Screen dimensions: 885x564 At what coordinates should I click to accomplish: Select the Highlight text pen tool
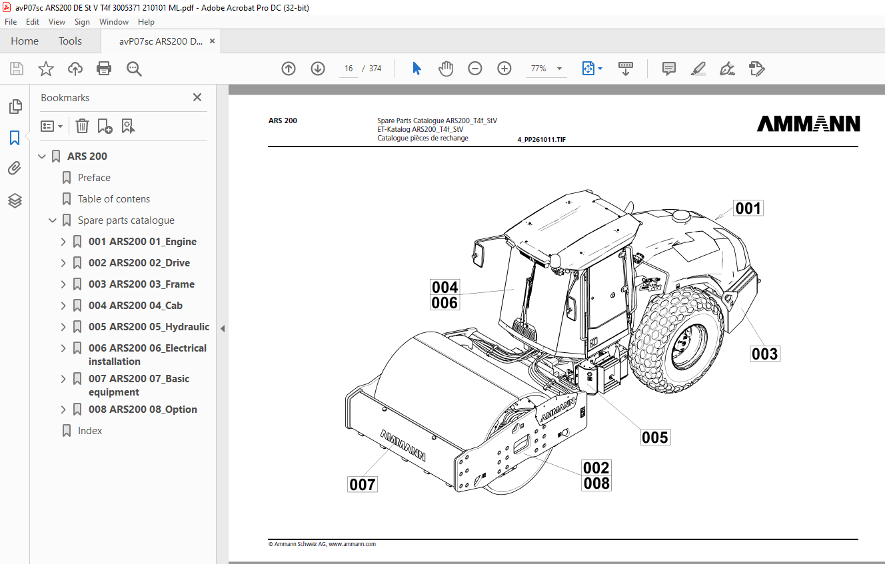click(x=698, y=69)
